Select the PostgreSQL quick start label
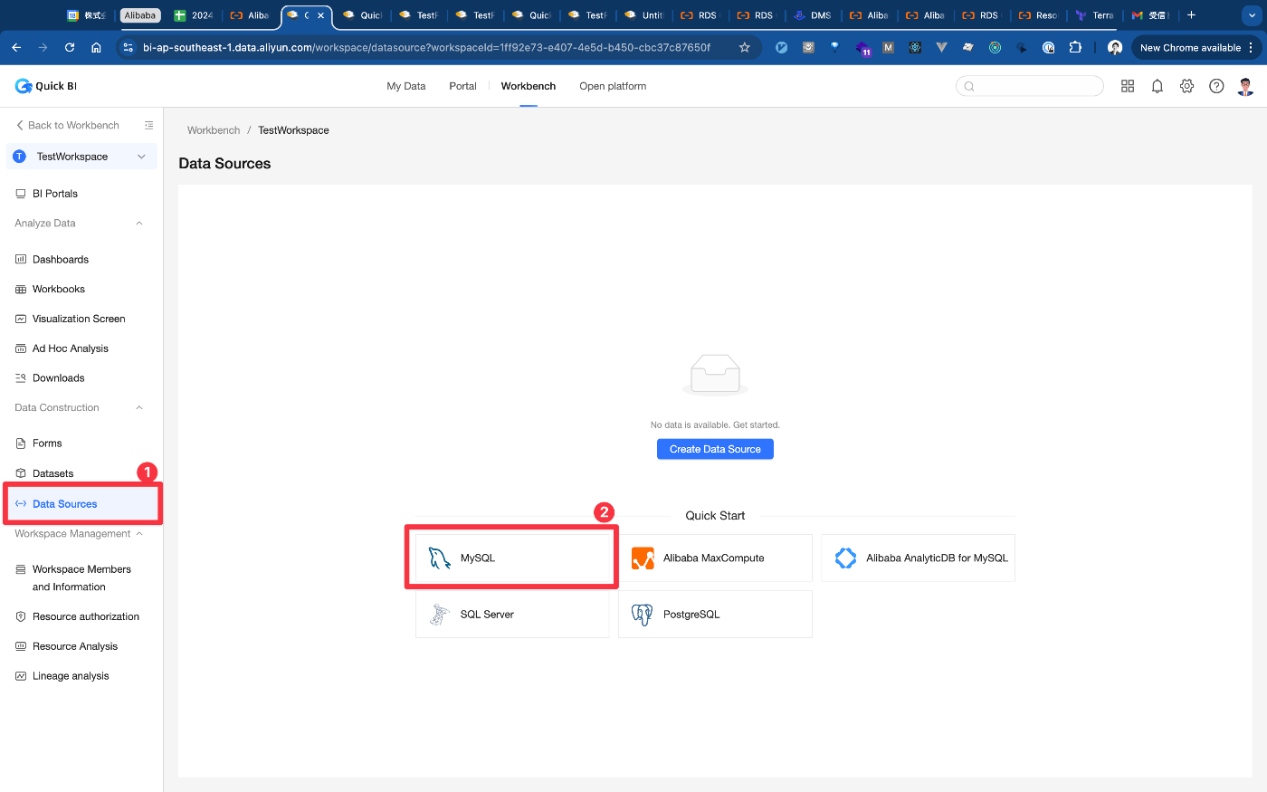The image size is (1267, 792). tap(691, 615)
